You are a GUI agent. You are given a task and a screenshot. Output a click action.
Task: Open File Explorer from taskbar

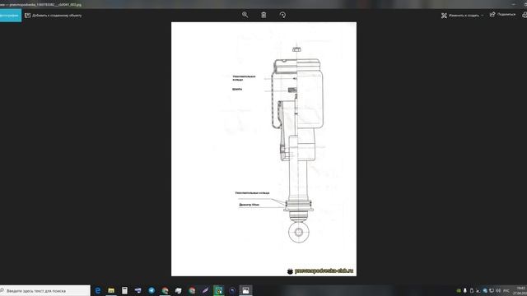pyautogui.click(x=111, y=290)
